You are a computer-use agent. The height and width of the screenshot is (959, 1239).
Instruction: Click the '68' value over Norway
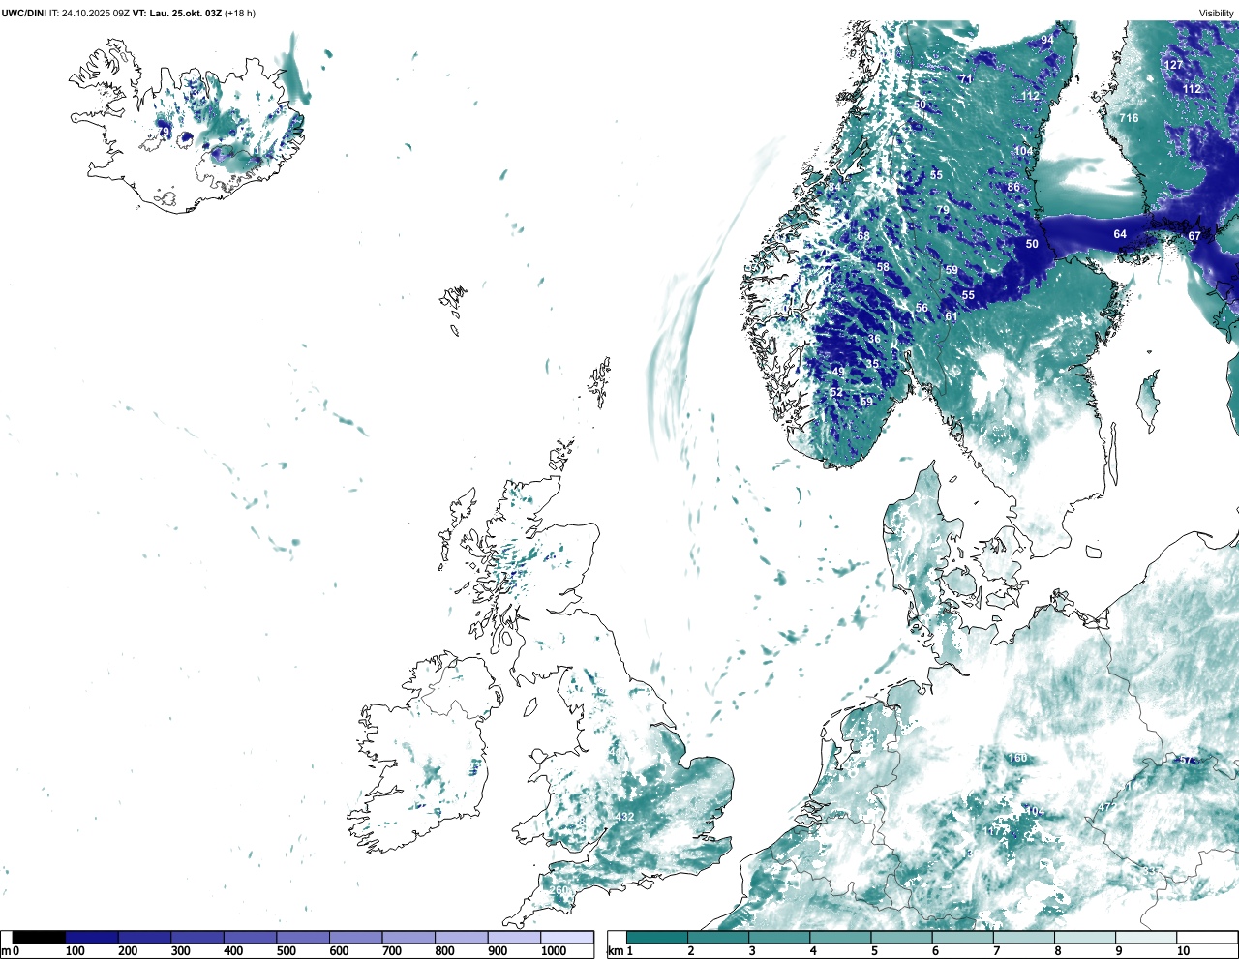click(863, 236)
